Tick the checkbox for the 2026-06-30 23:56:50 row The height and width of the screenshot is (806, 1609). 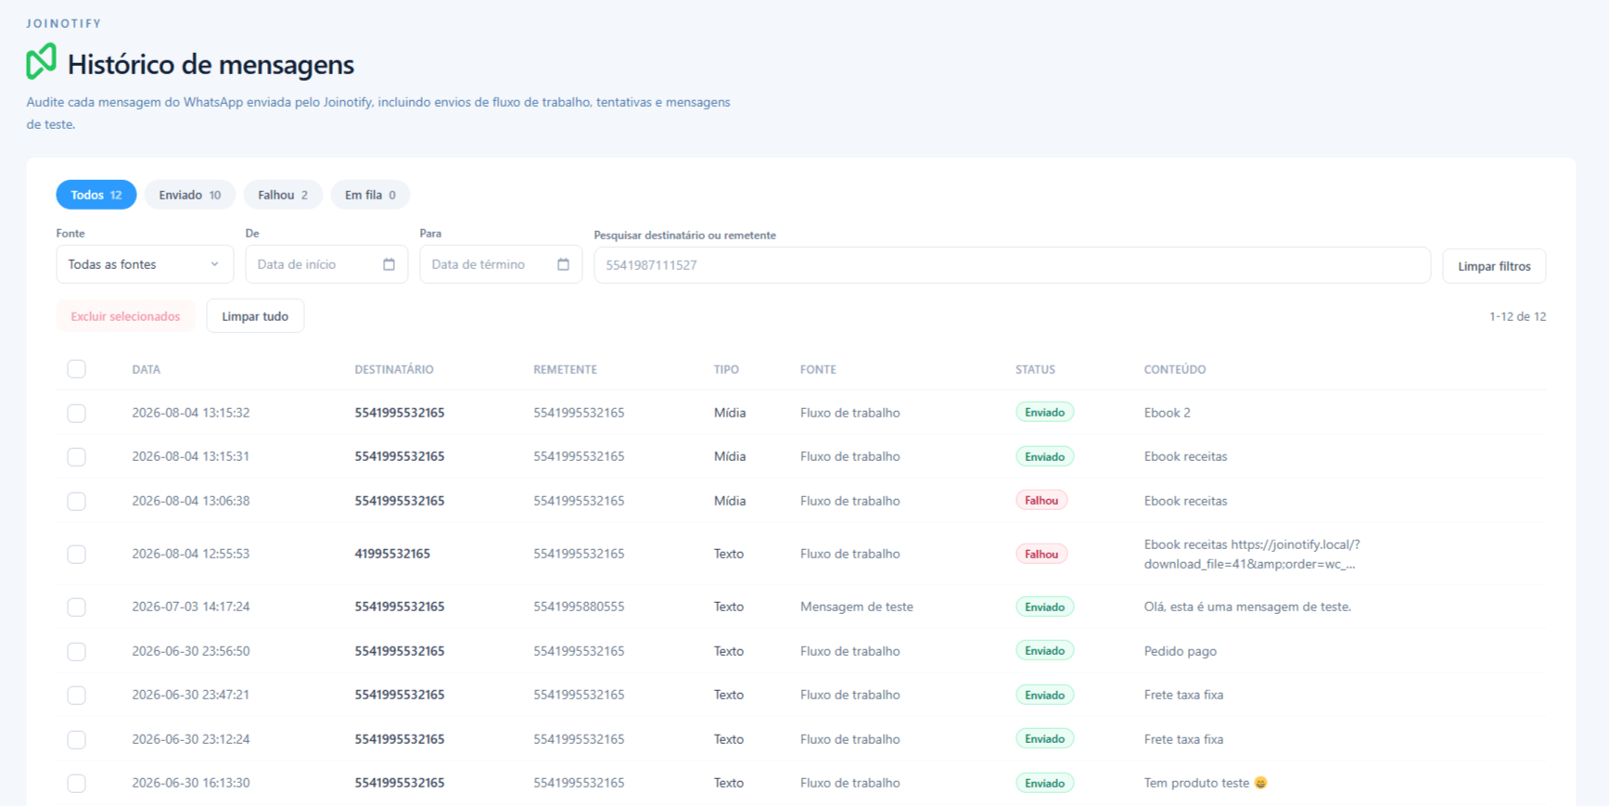coord(77,651)
